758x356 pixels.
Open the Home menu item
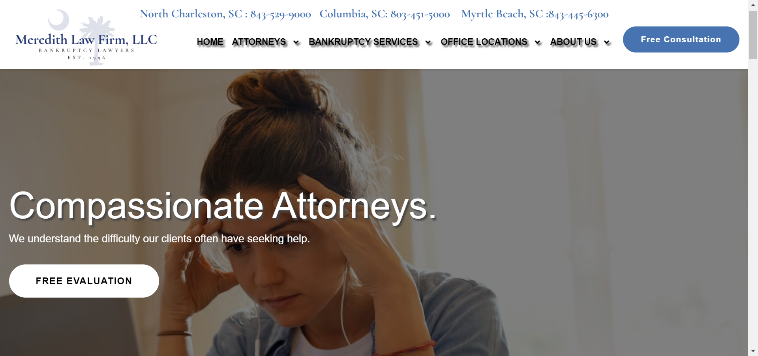click(210, 42)
